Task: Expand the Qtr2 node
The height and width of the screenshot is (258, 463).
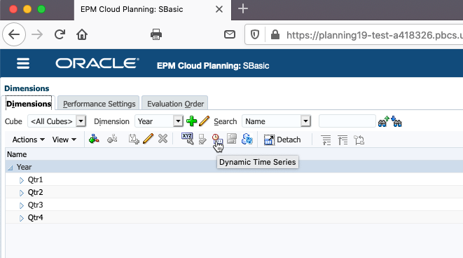Action: [x=22, y=193]
